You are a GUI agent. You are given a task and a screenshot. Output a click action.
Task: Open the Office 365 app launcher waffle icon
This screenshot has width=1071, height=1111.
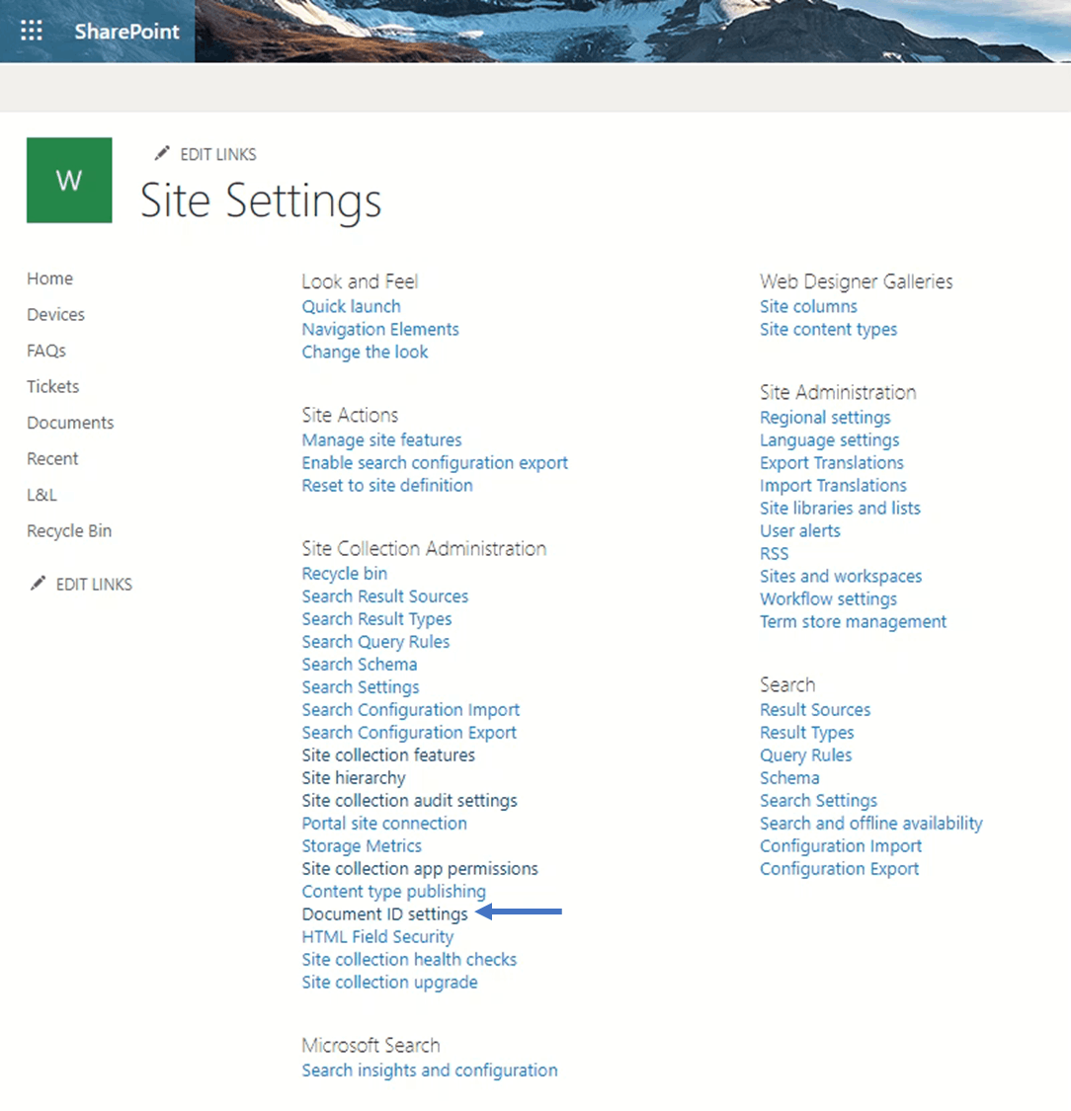[31, 31]
